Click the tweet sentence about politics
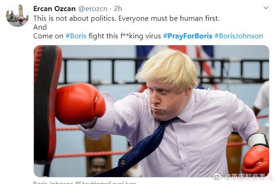 (126, 18)
